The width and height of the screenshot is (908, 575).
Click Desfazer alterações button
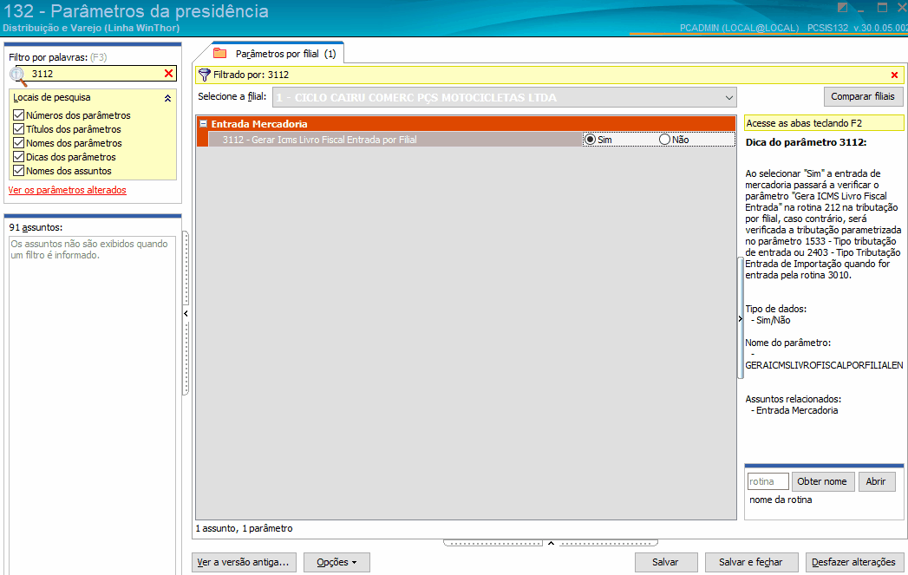click(x=853, y=562)
